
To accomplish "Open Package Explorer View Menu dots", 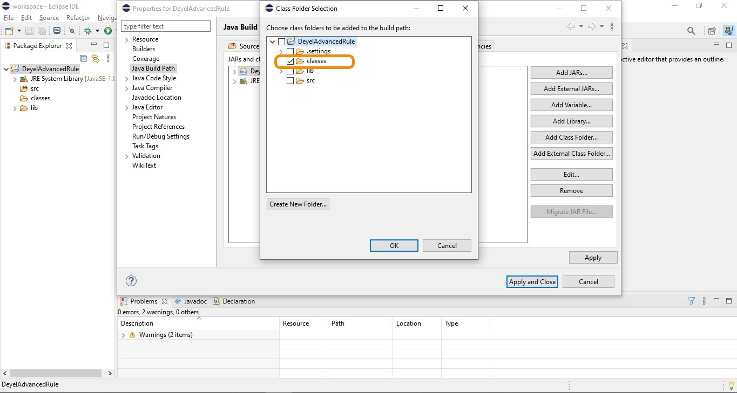I will 109,58.
